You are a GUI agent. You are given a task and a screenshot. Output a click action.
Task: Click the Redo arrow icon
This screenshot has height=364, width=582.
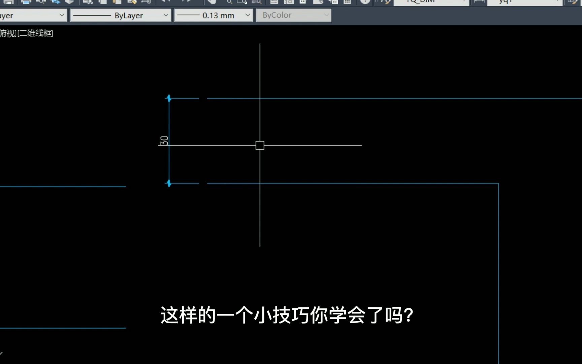(x=186, y=1)
